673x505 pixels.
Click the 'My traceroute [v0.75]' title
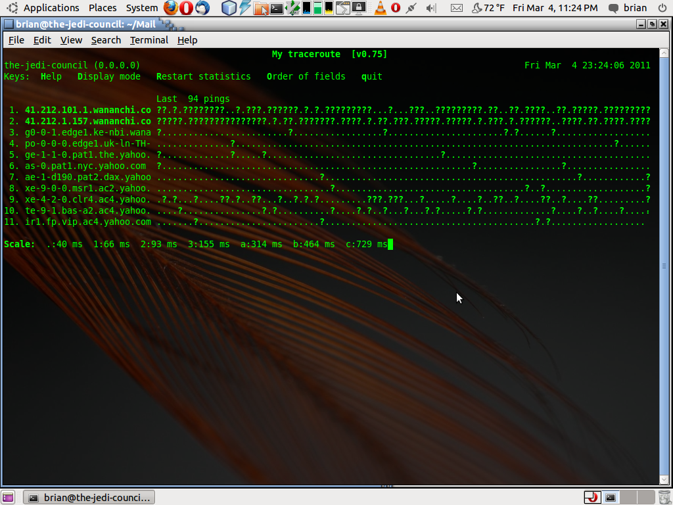pos(330,54)
